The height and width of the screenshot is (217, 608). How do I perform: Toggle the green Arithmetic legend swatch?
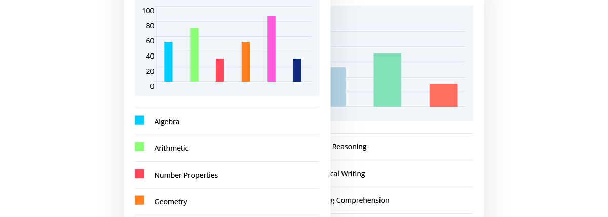pos(139,147)
